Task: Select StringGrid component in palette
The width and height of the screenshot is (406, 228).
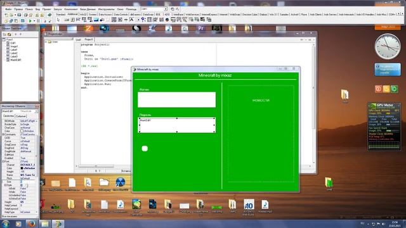Action: click(x=84, y=20)
